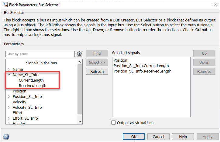220x142 pixels.
Task: Select ReceivedLength in the bus tree
Action: (33, 86)
